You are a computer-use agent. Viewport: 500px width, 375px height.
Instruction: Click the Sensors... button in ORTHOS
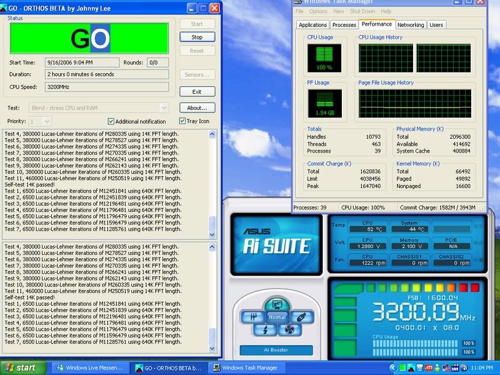(197, 74)
